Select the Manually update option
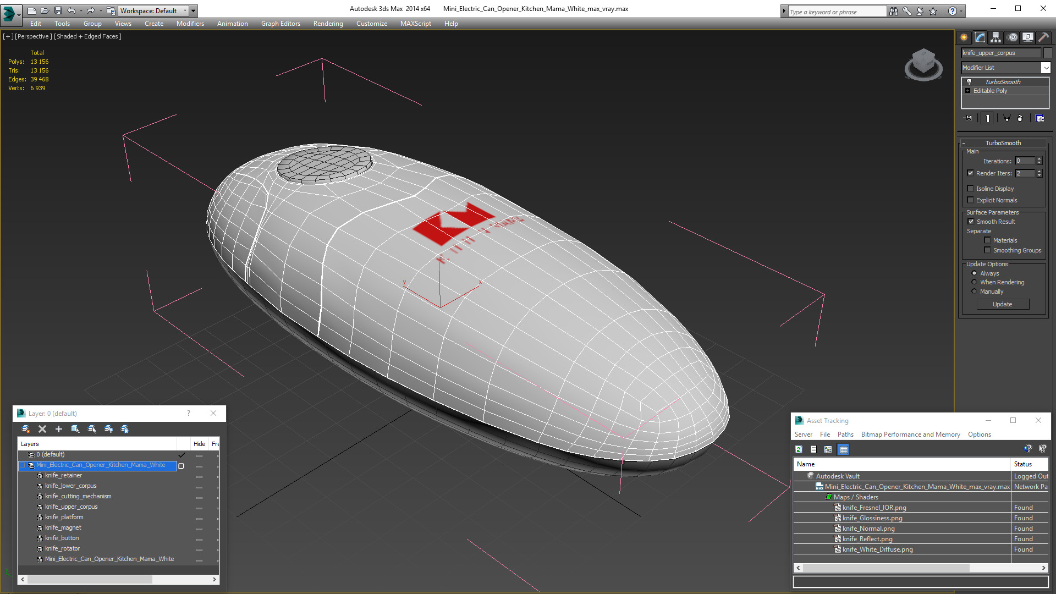The height and width of the screenshot is (594, 1056). click(974, 291)
